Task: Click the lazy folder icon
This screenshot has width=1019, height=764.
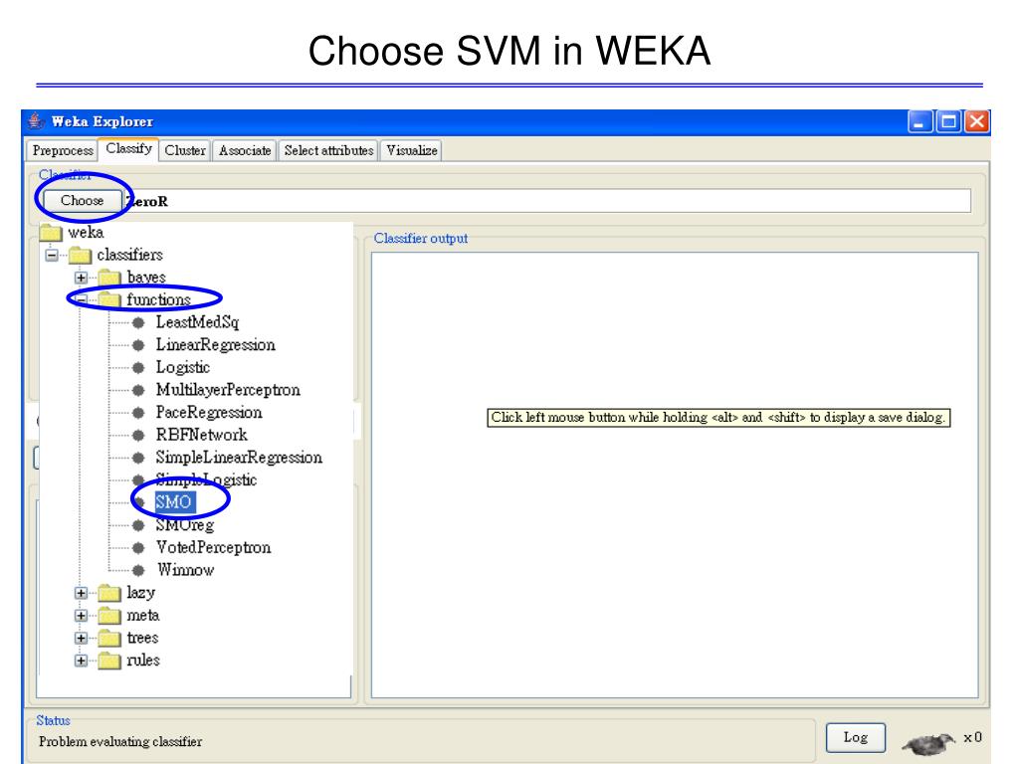Action: point(109,593)
